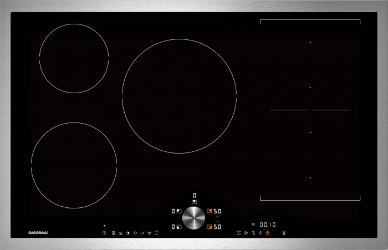Tap the 00.10 timer display
Screen dimensions: 388x250
pos(268,225)
